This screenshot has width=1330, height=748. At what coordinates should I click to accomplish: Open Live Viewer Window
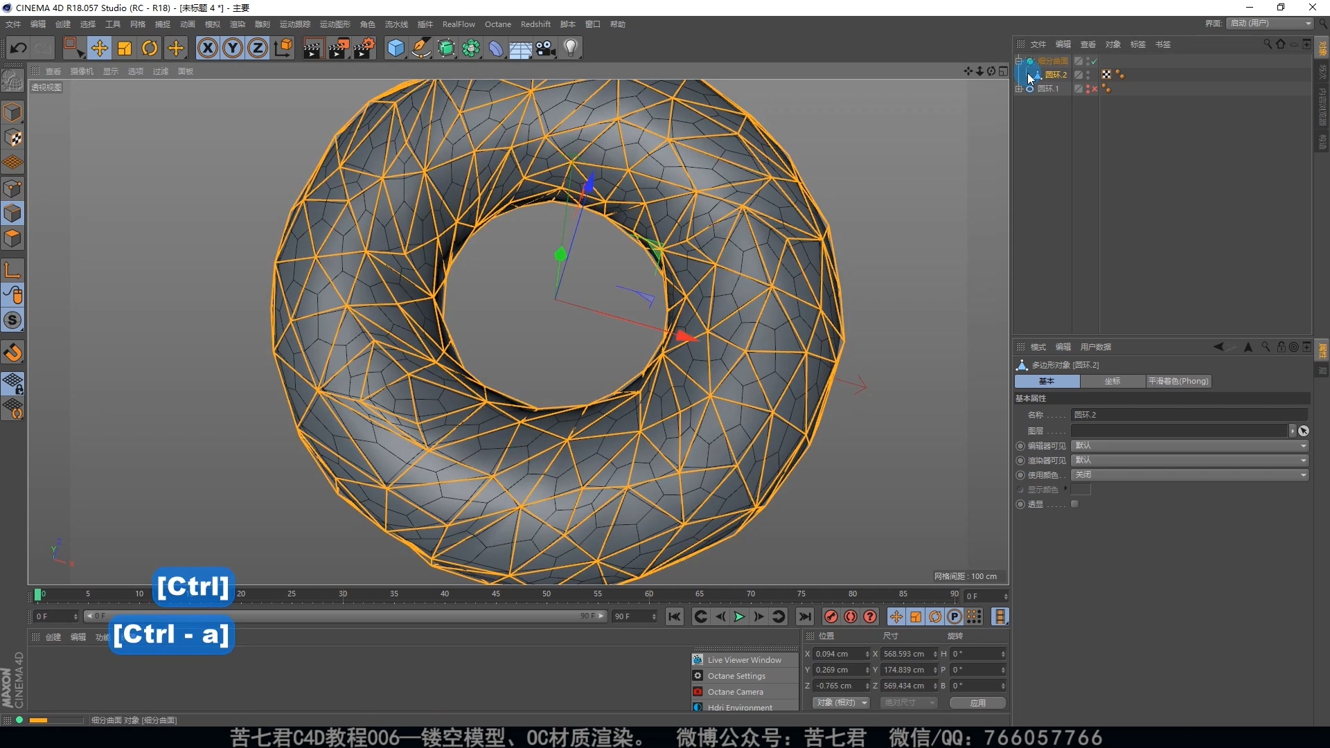coord(745,660)
